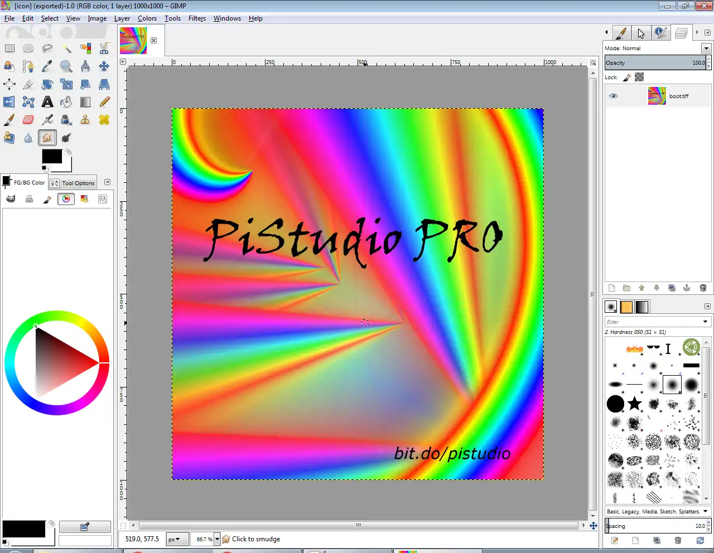Select the Cage Transform tool
714x553 pixels.
[x=28, y=102]
